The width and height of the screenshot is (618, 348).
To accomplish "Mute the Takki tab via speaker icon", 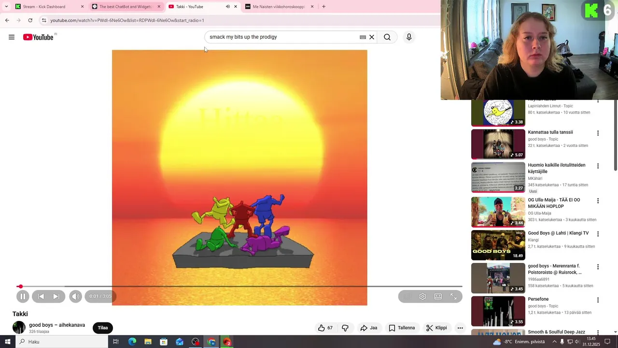I will 227,7.
